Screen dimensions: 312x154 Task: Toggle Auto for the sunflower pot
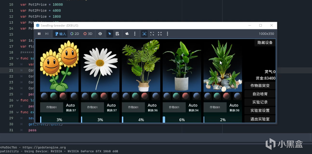tap(70, 105)
